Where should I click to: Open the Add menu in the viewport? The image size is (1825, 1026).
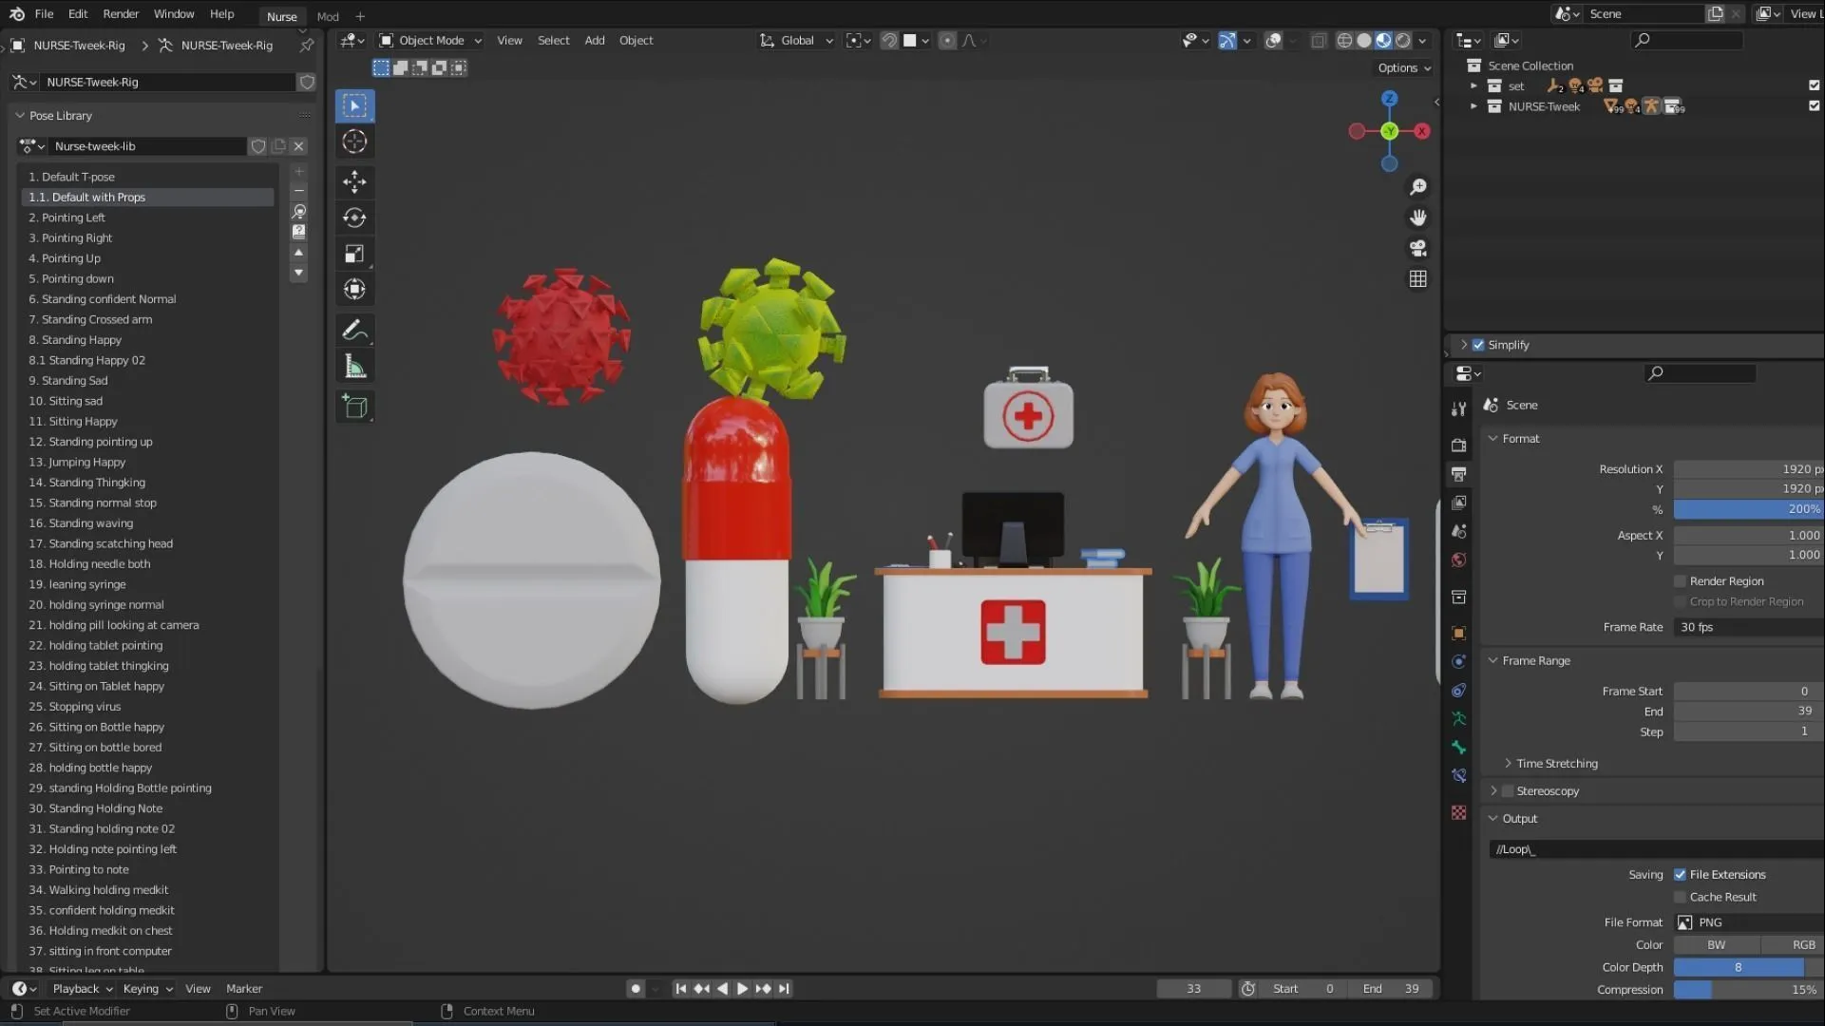coord(594,40)
